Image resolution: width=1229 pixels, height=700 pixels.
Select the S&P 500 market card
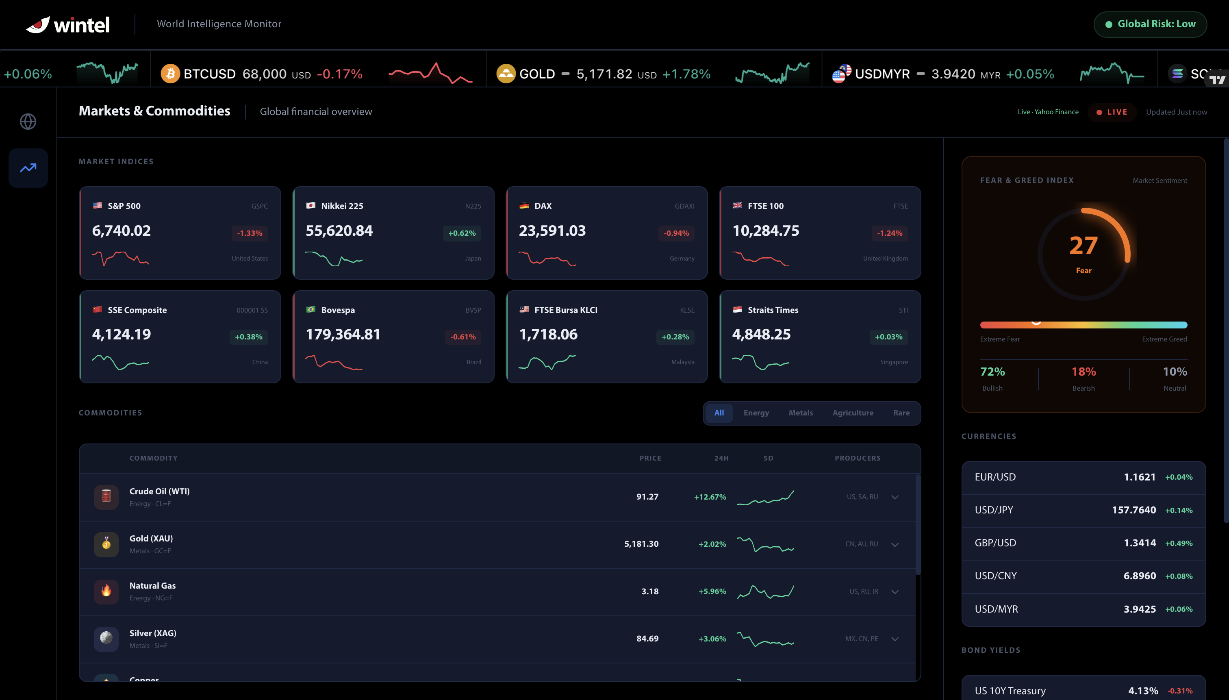coord(180,233)
